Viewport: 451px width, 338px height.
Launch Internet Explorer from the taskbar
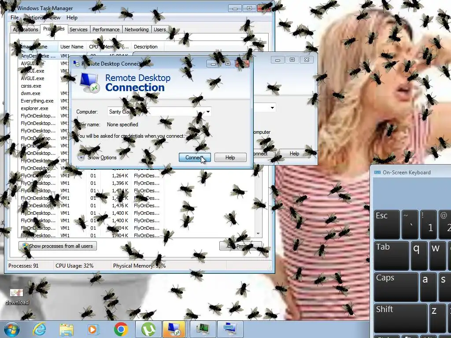39,329
